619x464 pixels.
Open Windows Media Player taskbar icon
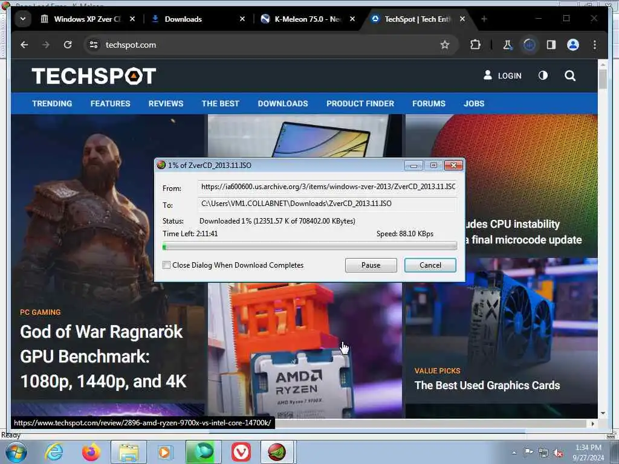tap(164, 452)
